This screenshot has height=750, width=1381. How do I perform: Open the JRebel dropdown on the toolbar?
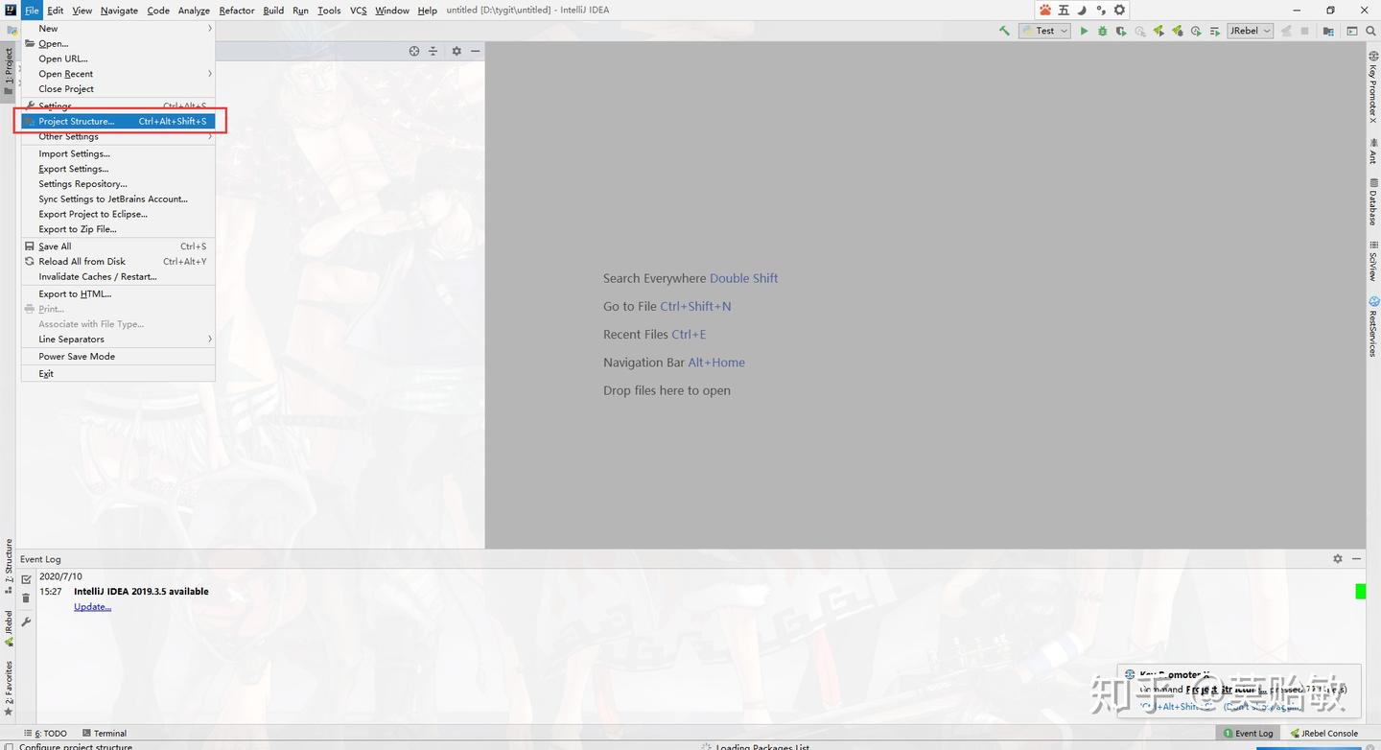tap(1265, 30)
